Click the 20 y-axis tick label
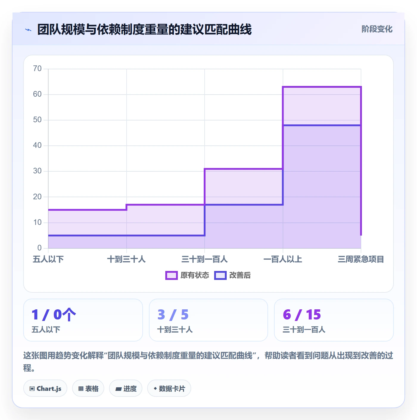The width and height of the screenshot is (417, 420). [37, 197]
